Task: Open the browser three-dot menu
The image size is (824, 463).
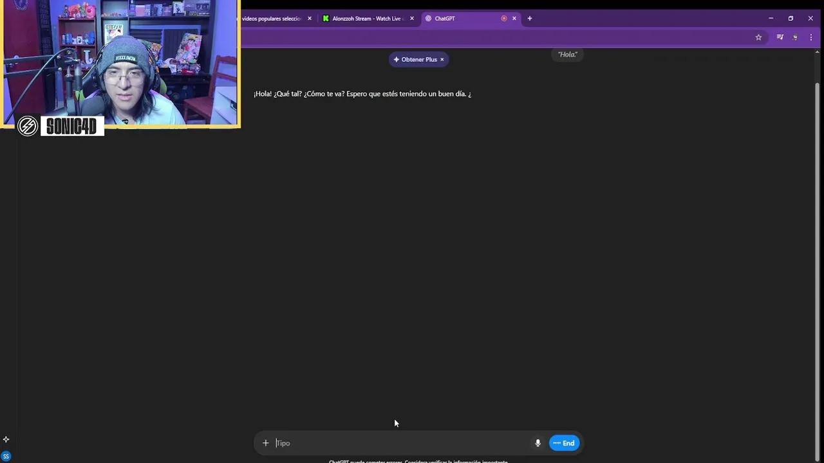Action: (811, 37)
